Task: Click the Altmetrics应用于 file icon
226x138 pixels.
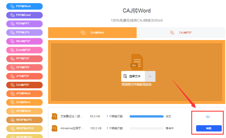Action: point(54,128)
